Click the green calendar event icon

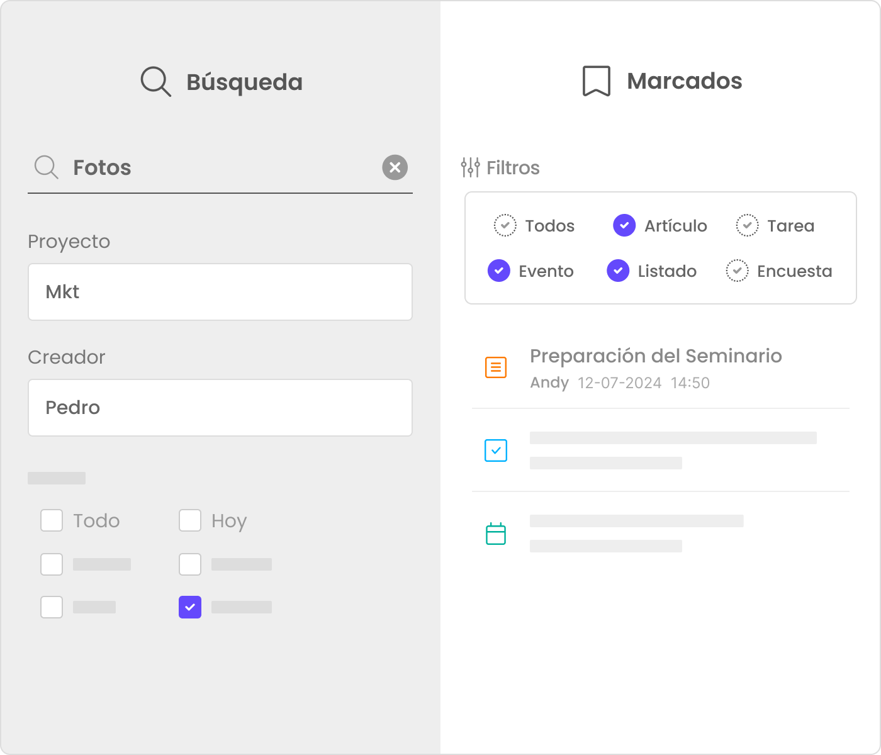coord(496,534)
